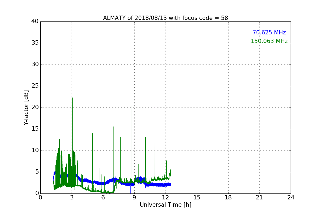Click the green spike peak just before hour 9
Viewport: 323px width, 215px height.
[x=132, y=106]
